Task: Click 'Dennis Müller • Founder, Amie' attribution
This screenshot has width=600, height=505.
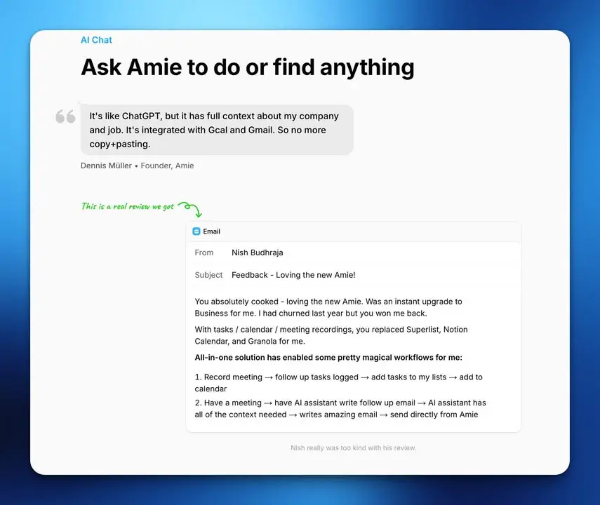Action: tap(138, 166)
